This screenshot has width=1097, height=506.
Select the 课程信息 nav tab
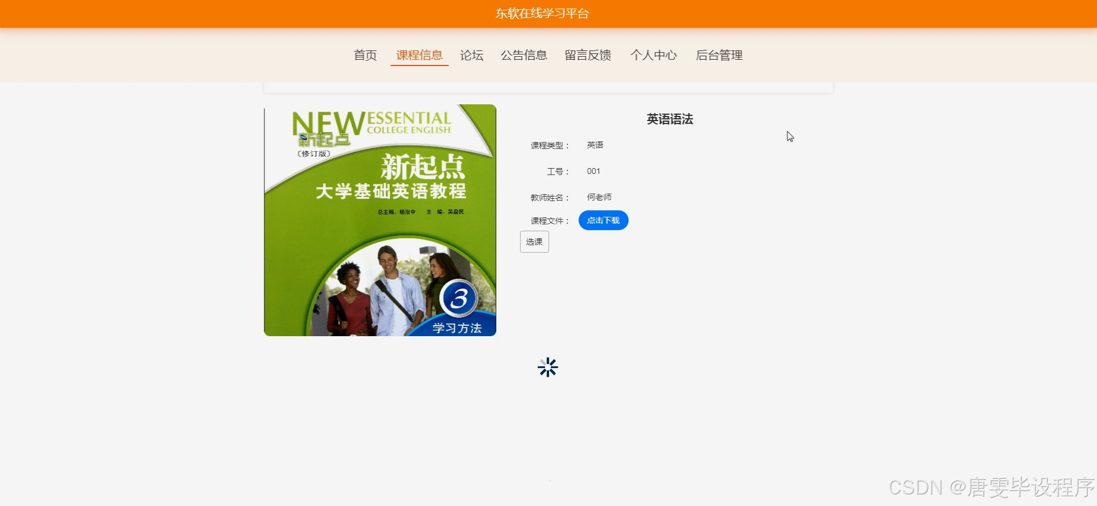[x=419, y=55]
